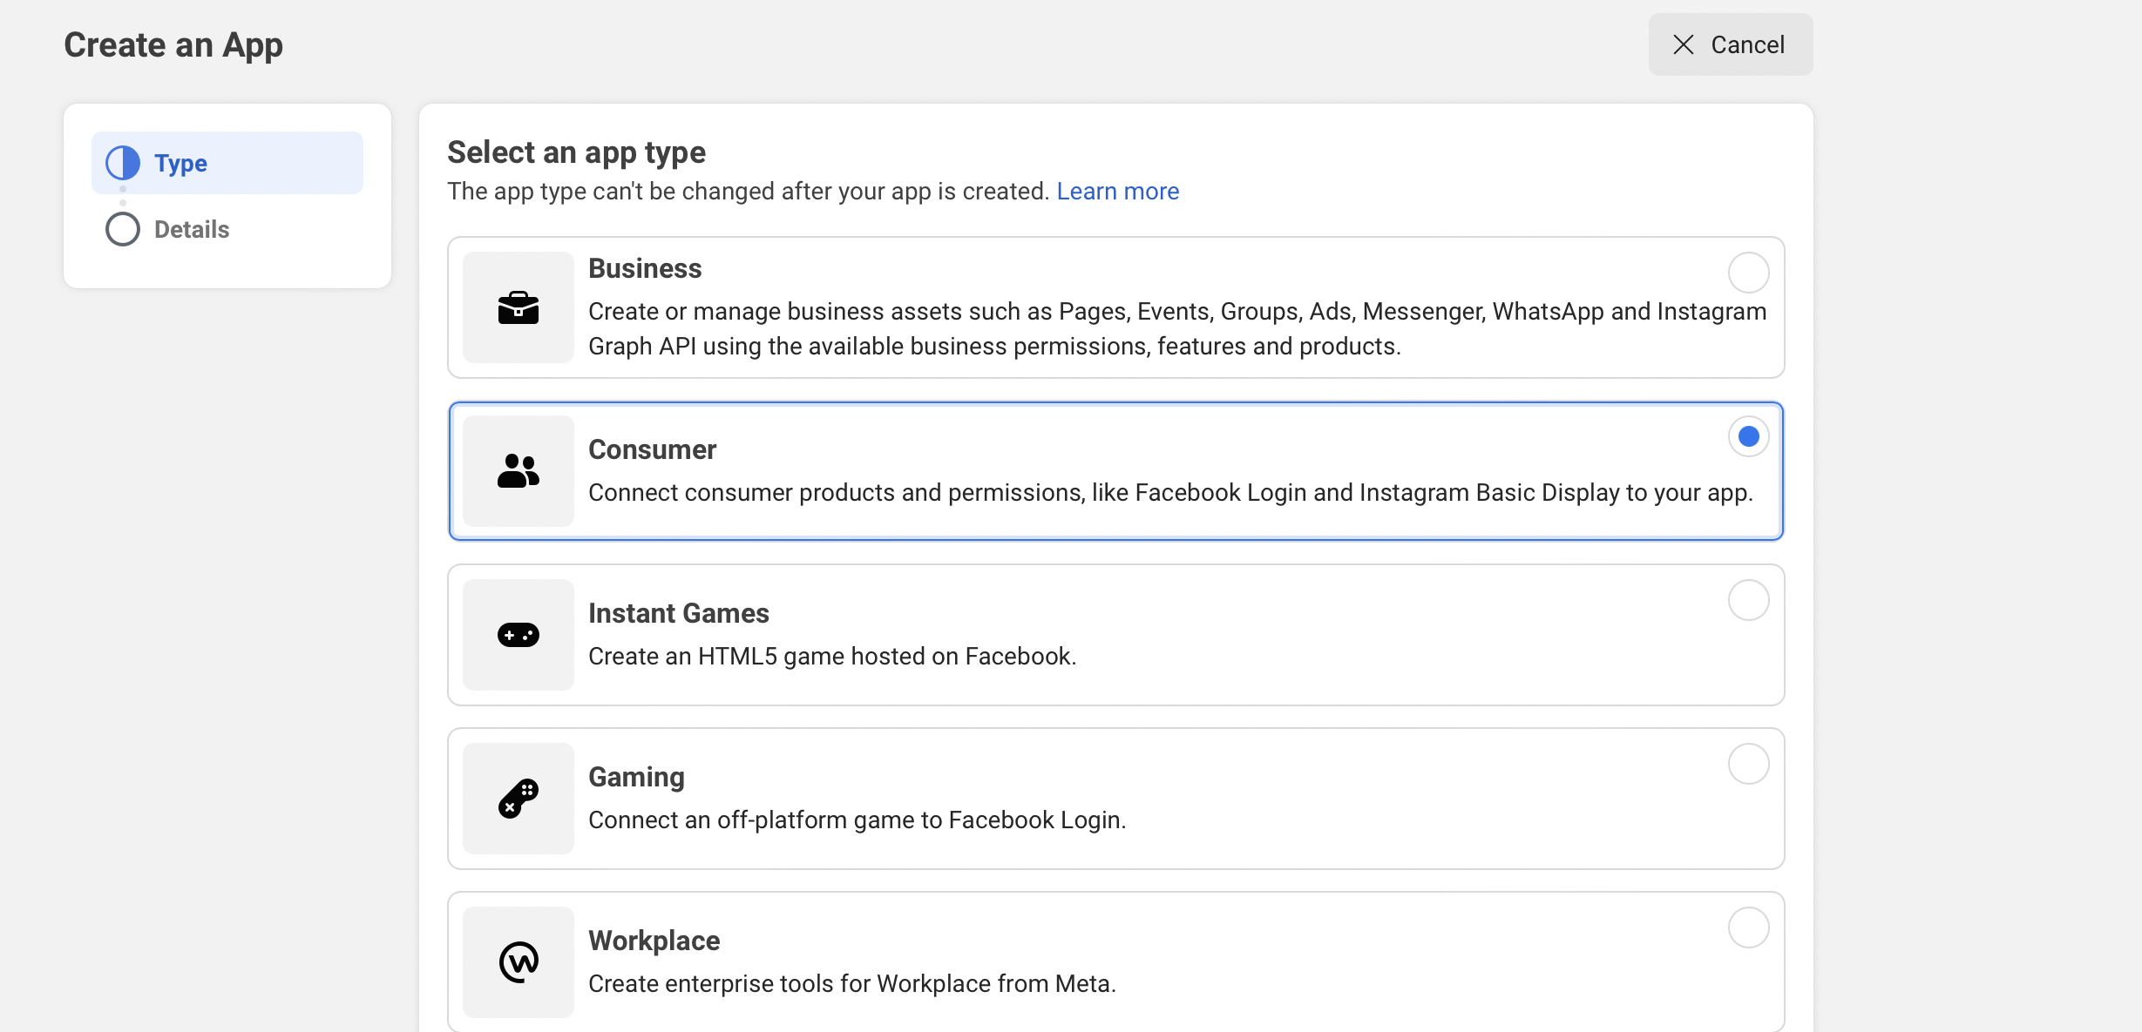The image size is (2142, 1032).
Task: Click the Gaming option heading
Action: [x=636, y=777]
